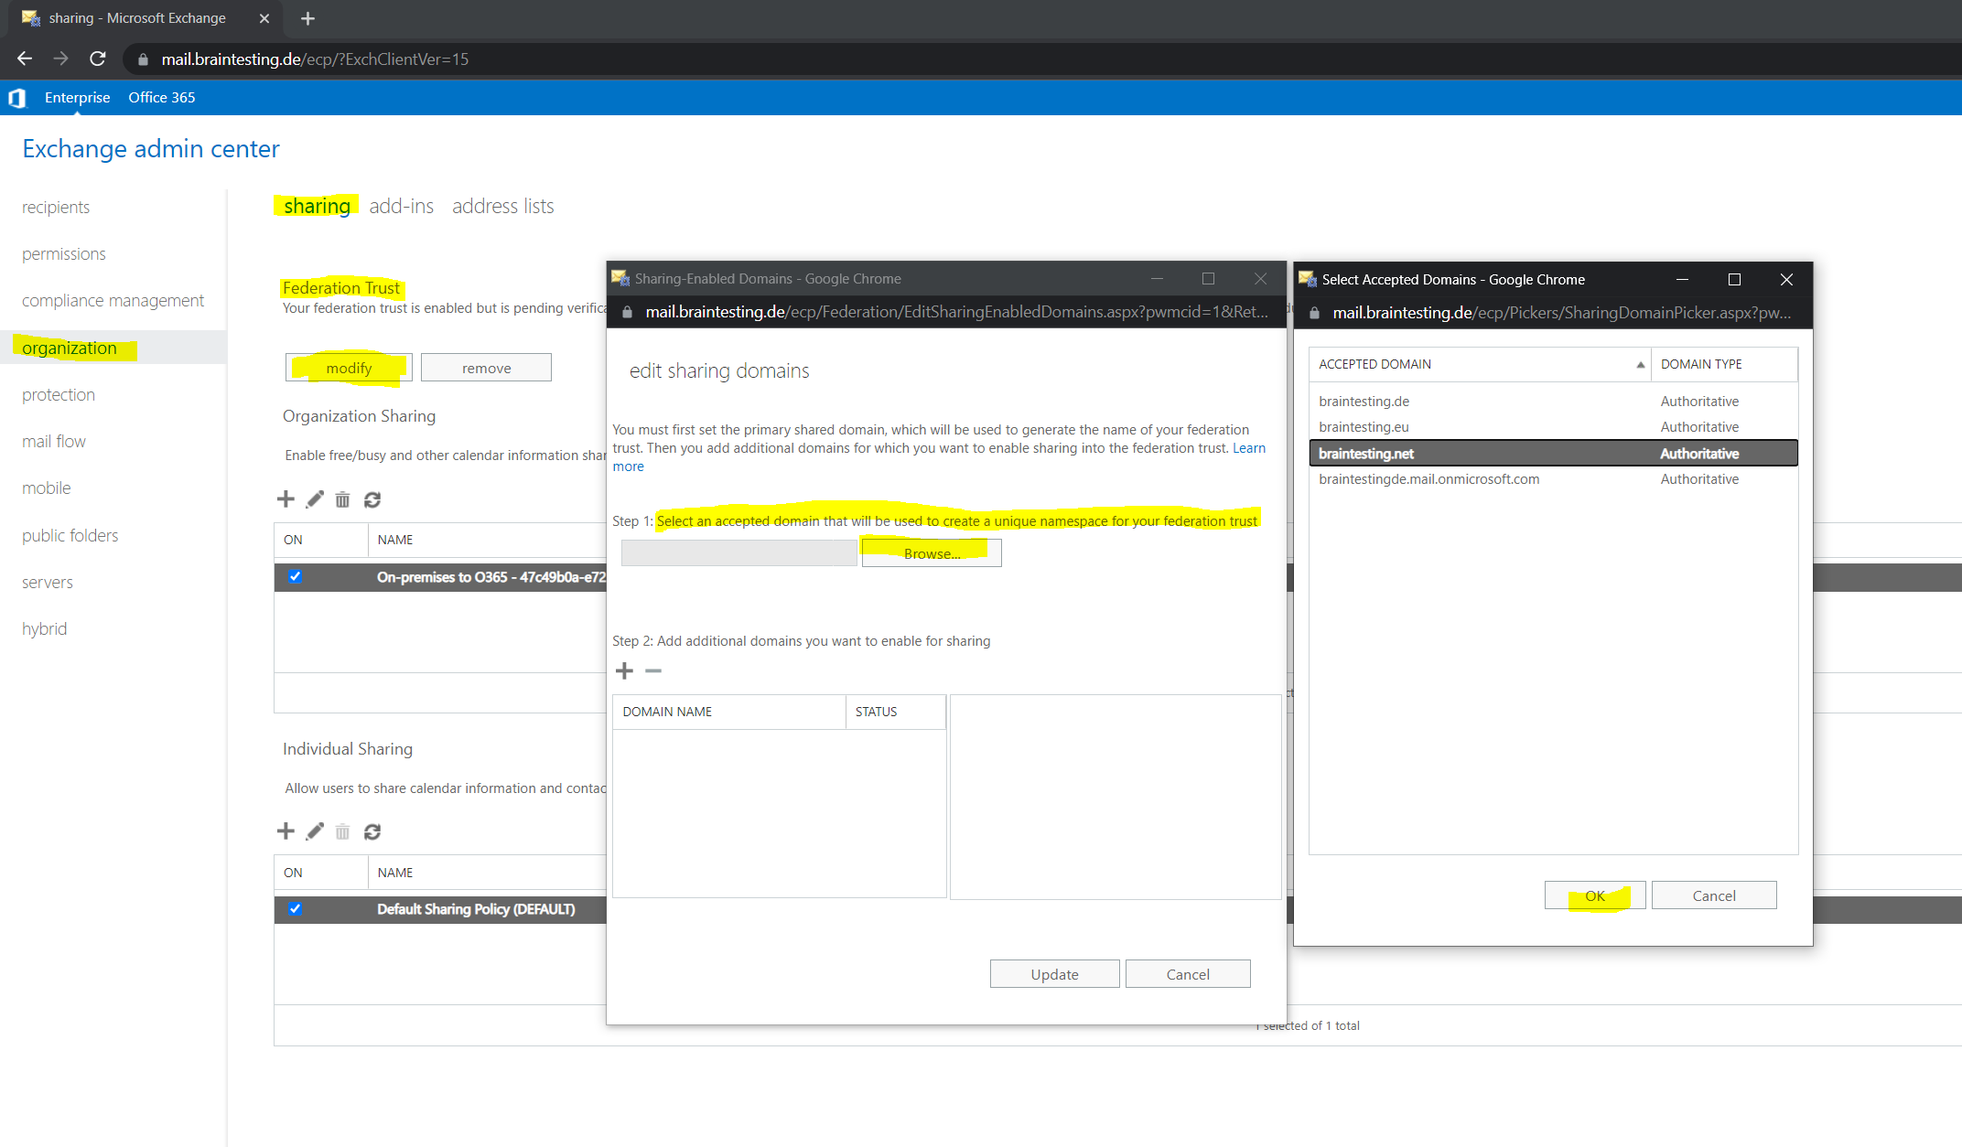Screen dimensions: 1962x1147
Task: Click OK to confirm accepted domain selection
Action: point(1593,895)
